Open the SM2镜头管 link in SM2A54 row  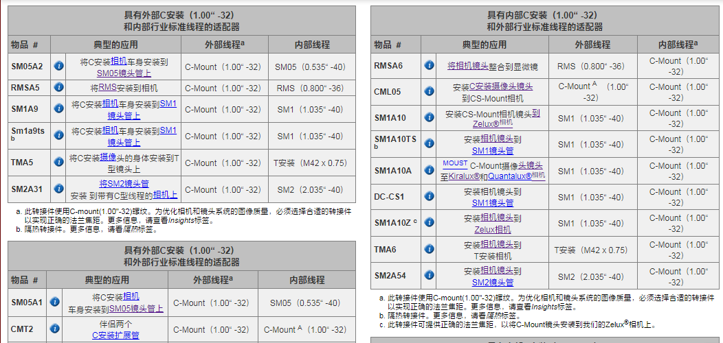pos(492,282)
